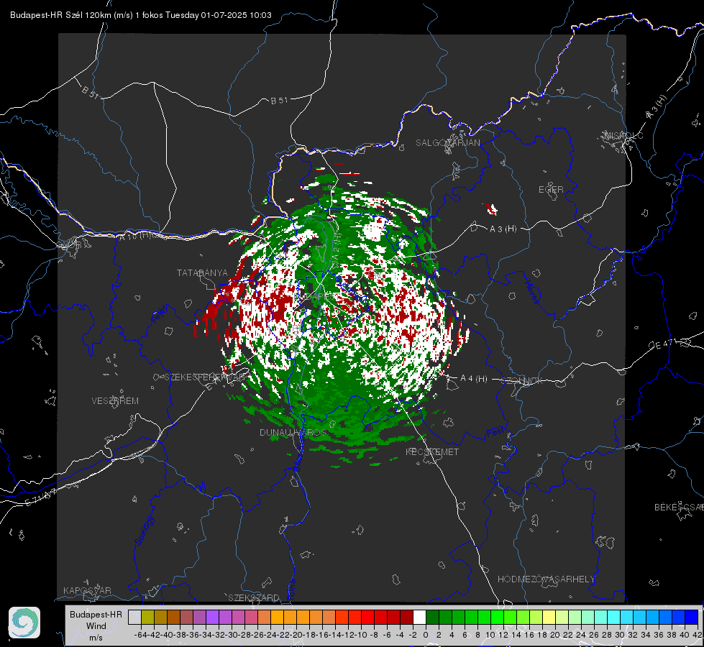Click the DUNAÚJVÁROS city label
The image size is (704, 647).
tap(293, 432)
